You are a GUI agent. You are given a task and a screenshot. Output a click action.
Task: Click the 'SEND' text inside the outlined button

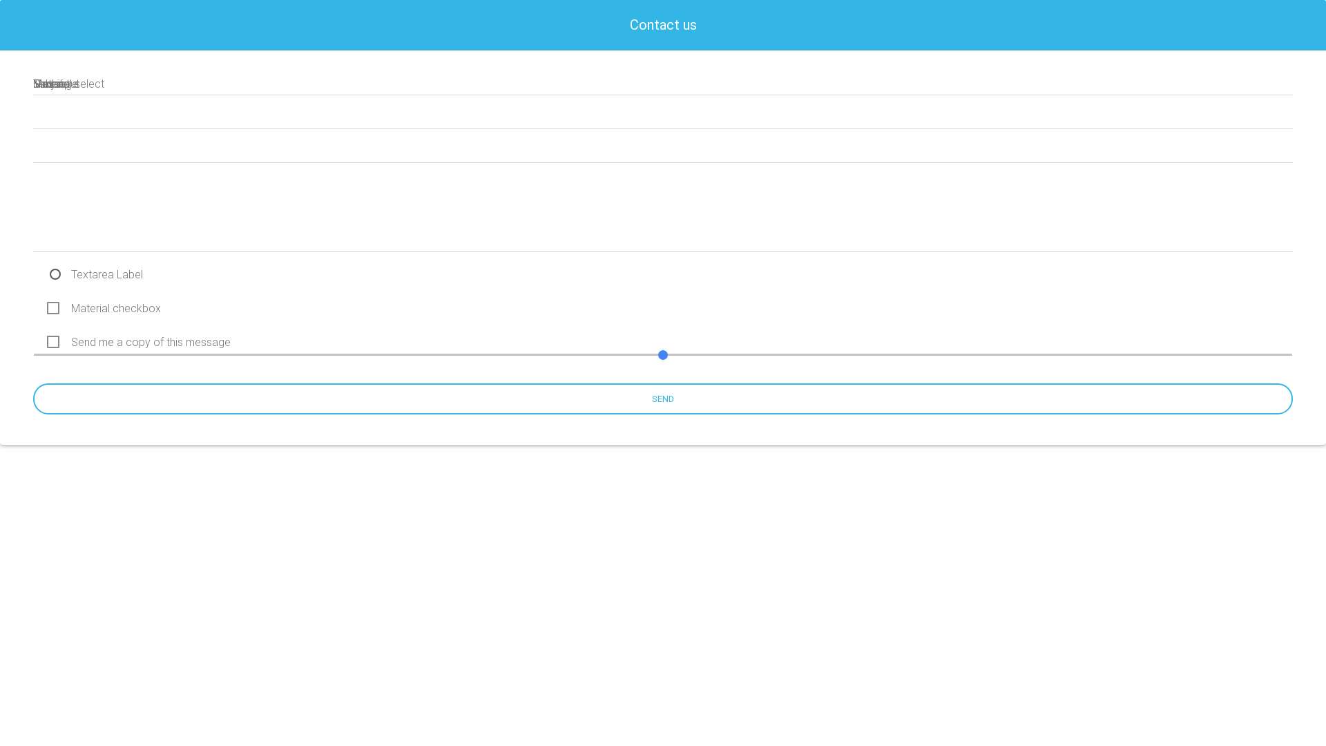(x=663, y=399)
